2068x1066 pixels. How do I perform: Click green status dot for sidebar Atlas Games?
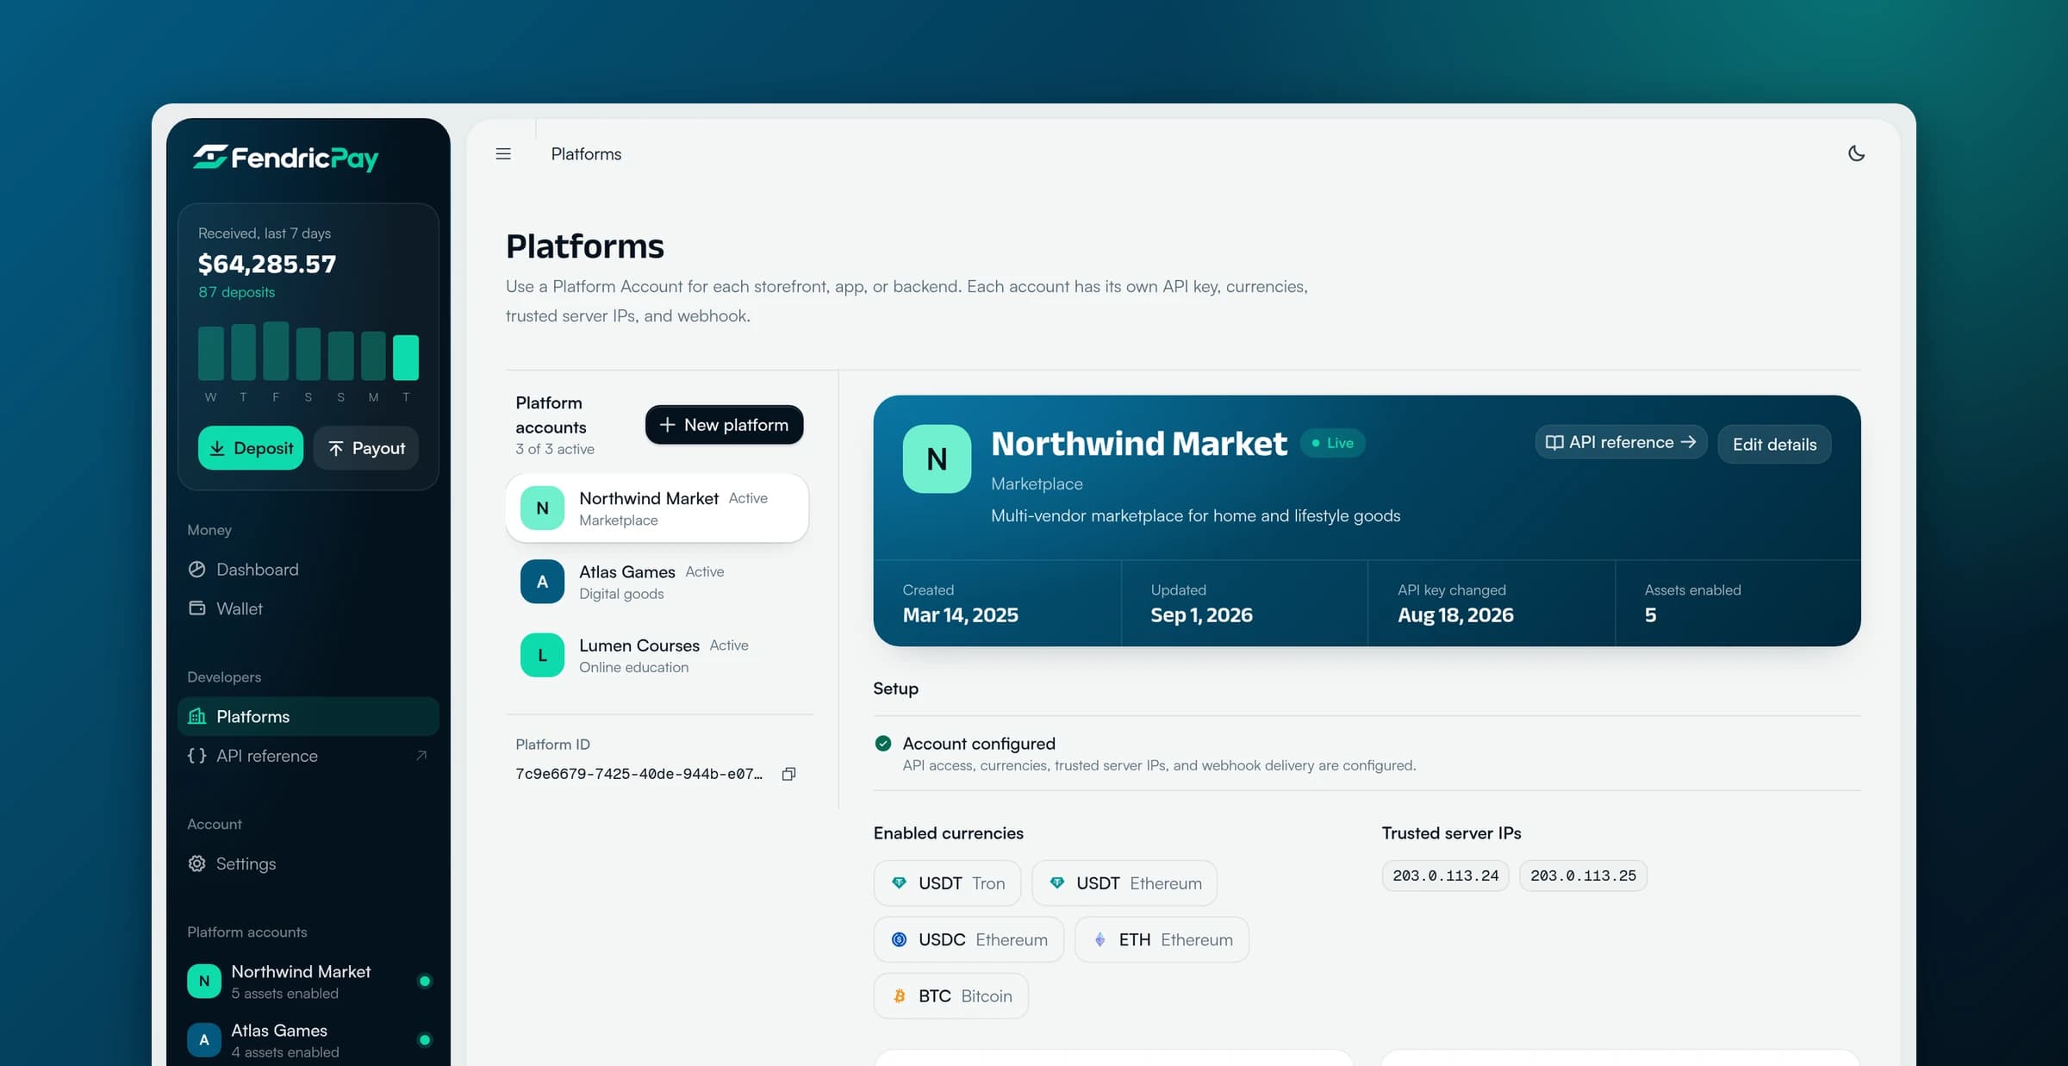click(424, 1039)
